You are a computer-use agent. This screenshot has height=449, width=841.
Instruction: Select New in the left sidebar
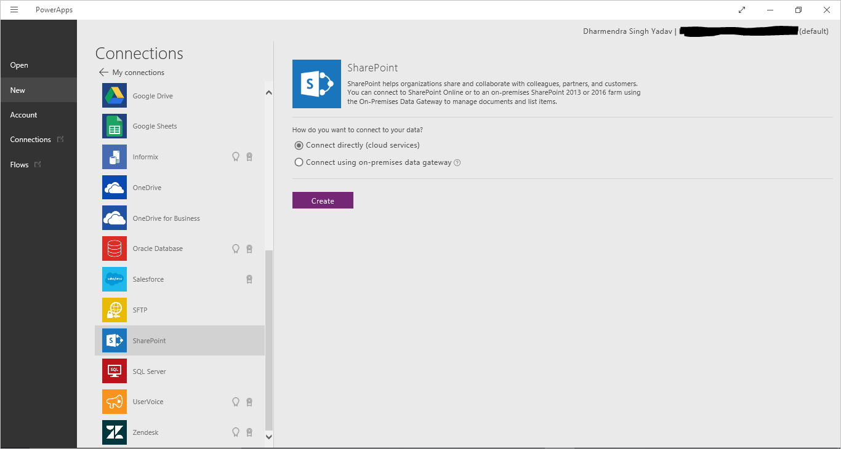click(39, 90)
